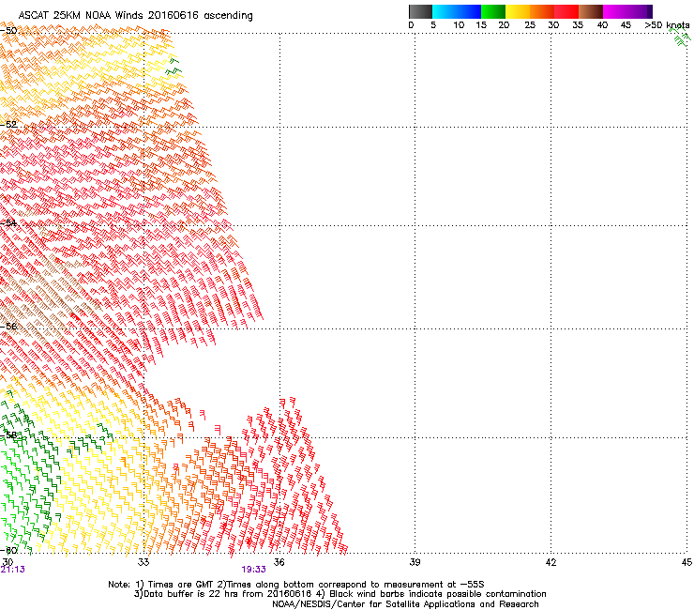Click the NOAA/NESDIS credit line
694x610 pixels.
coord(405,604)
